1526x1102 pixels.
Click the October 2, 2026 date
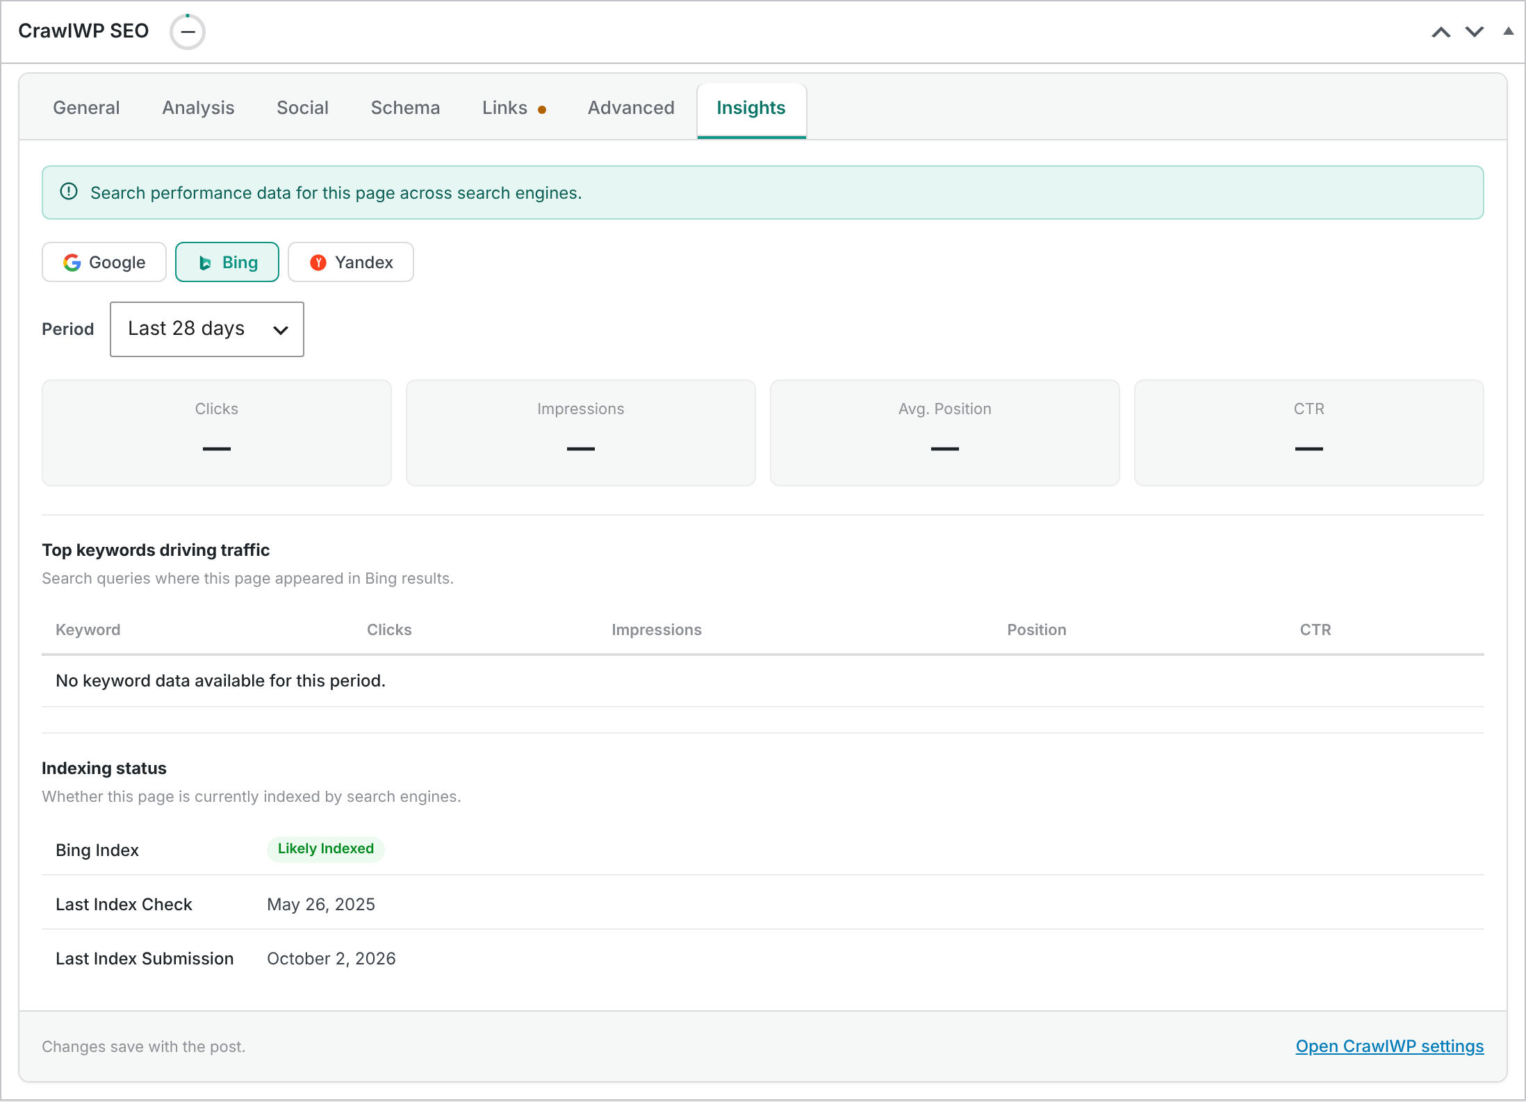click(x=331, y=959)
